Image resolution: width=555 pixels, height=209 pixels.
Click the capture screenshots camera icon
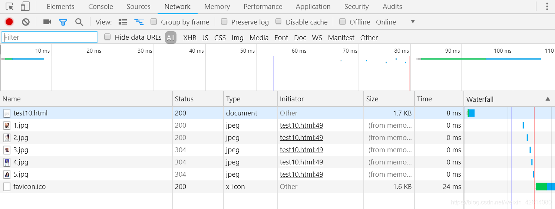point(47,22)
